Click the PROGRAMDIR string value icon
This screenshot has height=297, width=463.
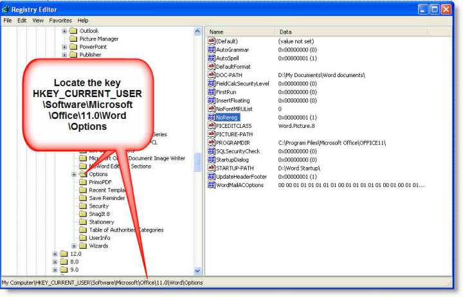pyautogui.click(x=211, y=142)
